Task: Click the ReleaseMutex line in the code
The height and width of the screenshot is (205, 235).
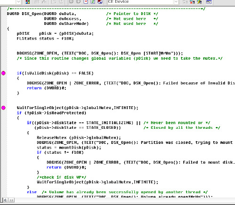Action: [79, 138]
